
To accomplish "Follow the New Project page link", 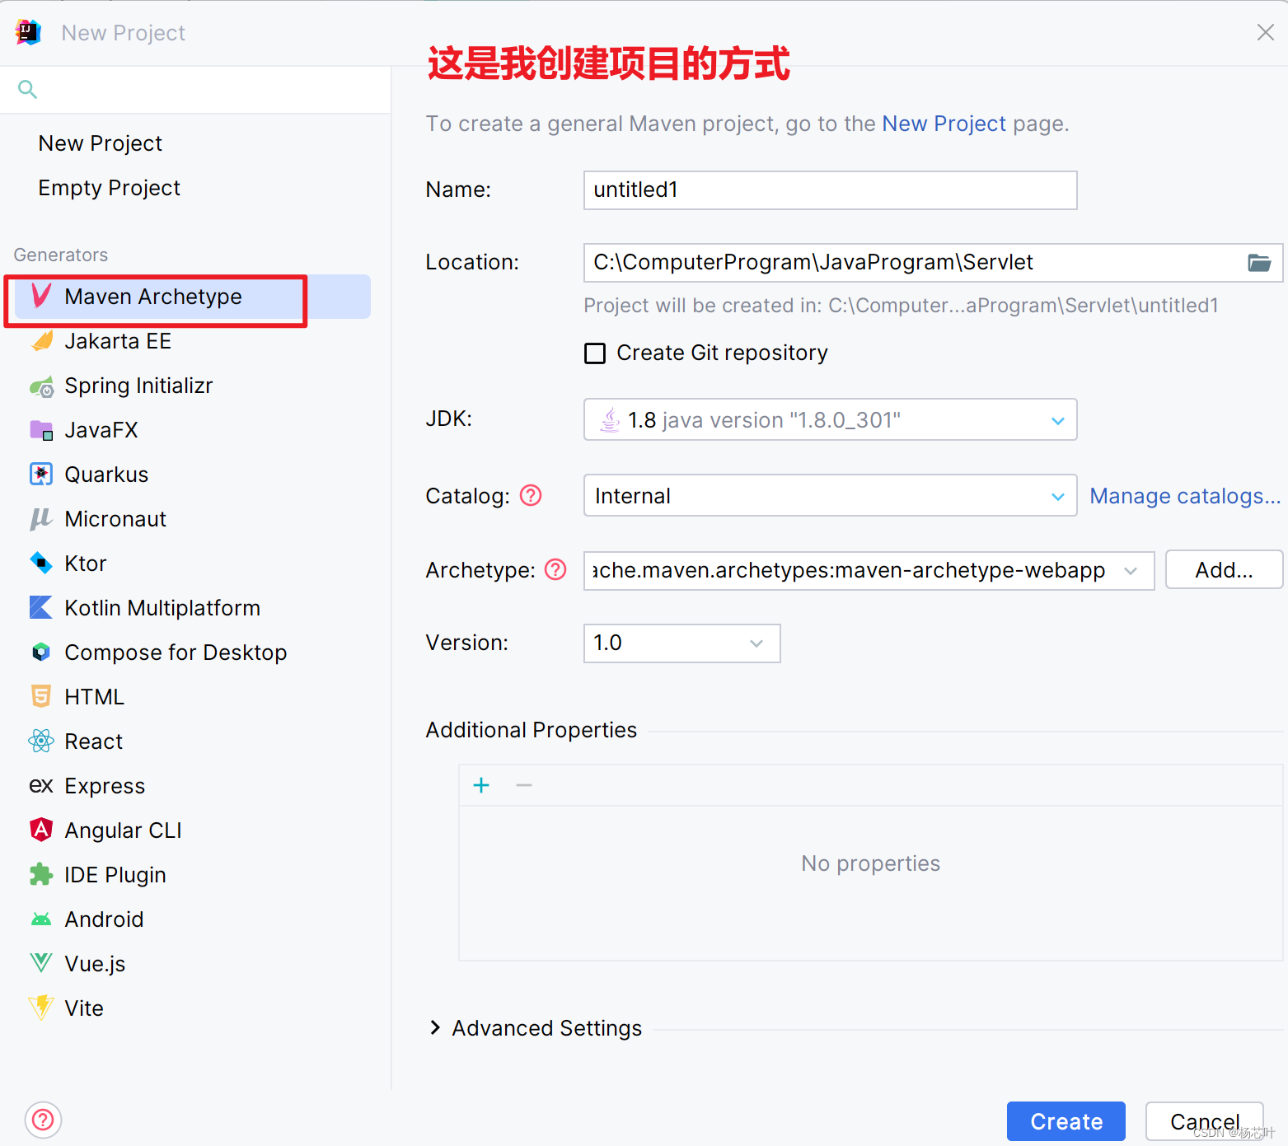I will click(x=944, y=124).
